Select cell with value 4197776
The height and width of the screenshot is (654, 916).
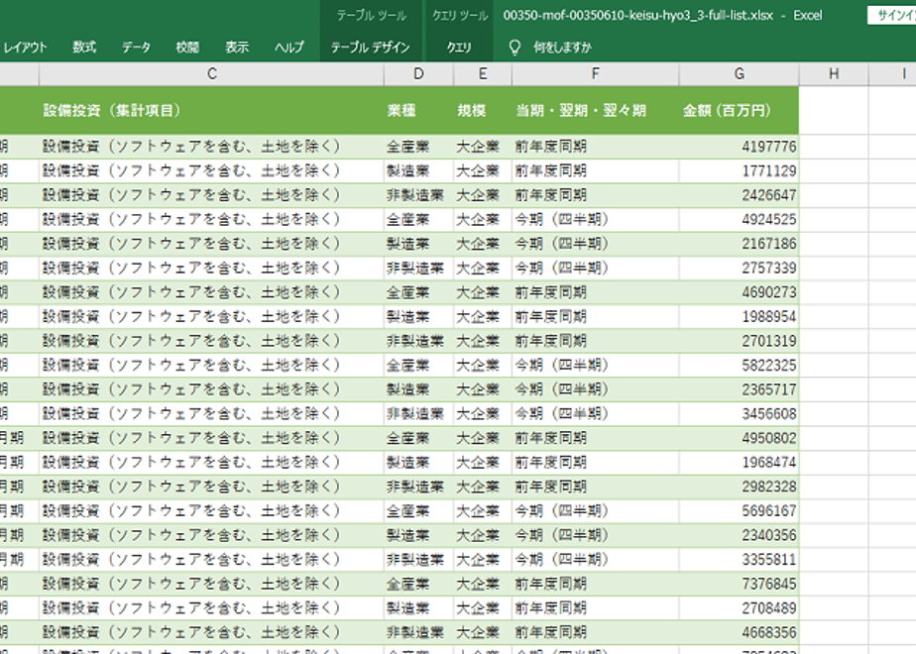coord(739,147)
